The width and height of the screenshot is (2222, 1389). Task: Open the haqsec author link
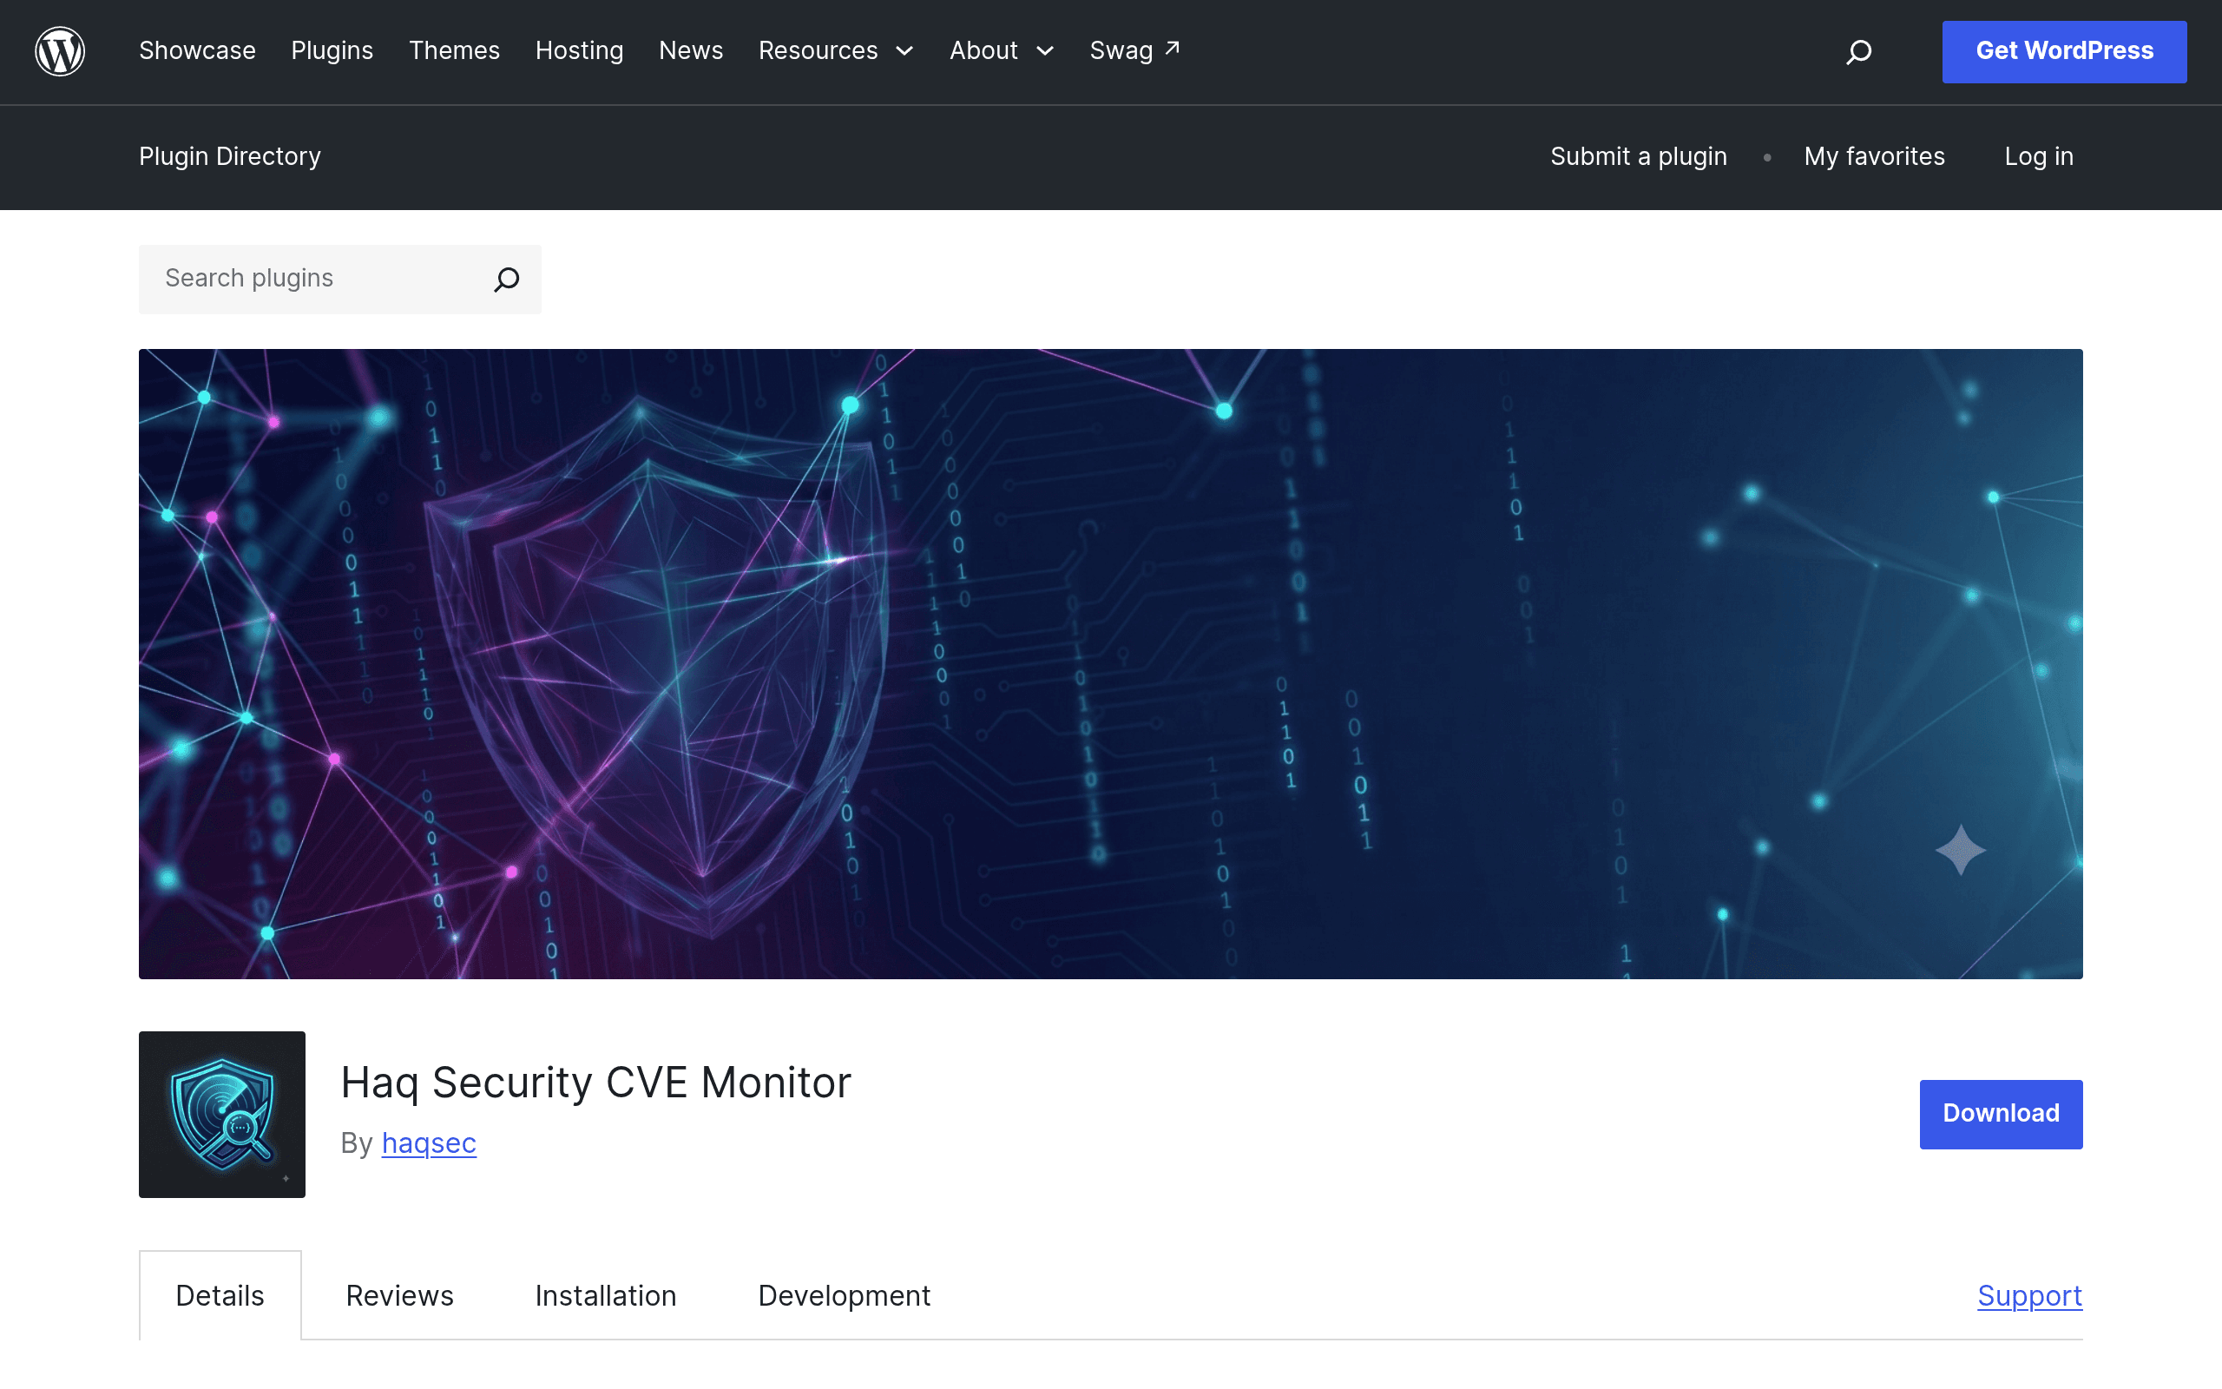[429, 1142]
